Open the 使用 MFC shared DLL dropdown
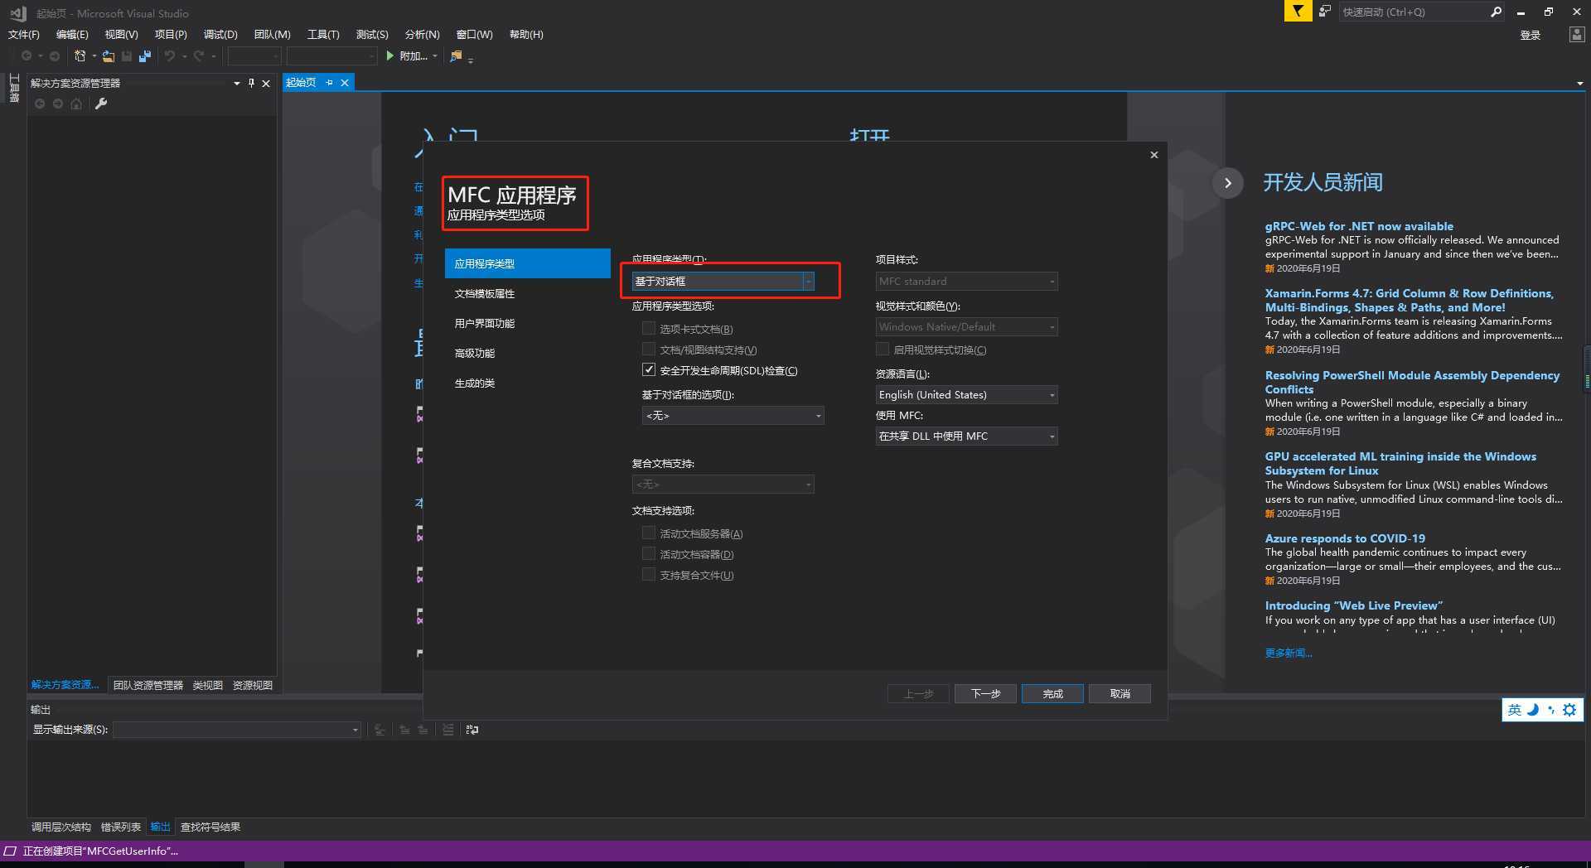The image size is (1591, 868). [x=966, y=436]
